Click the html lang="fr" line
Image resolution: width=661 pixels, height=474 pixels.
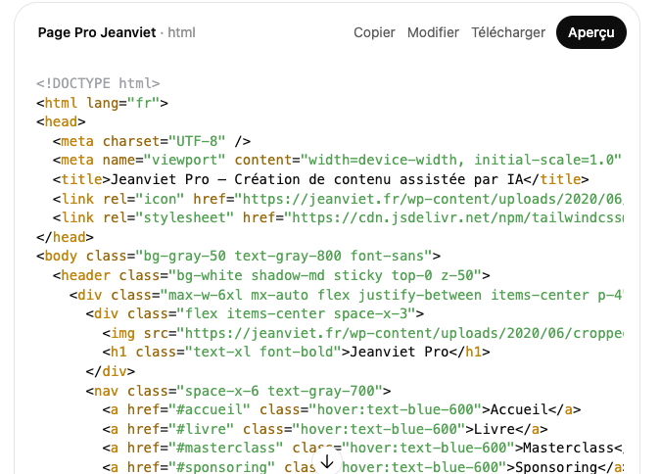point(102,103)
